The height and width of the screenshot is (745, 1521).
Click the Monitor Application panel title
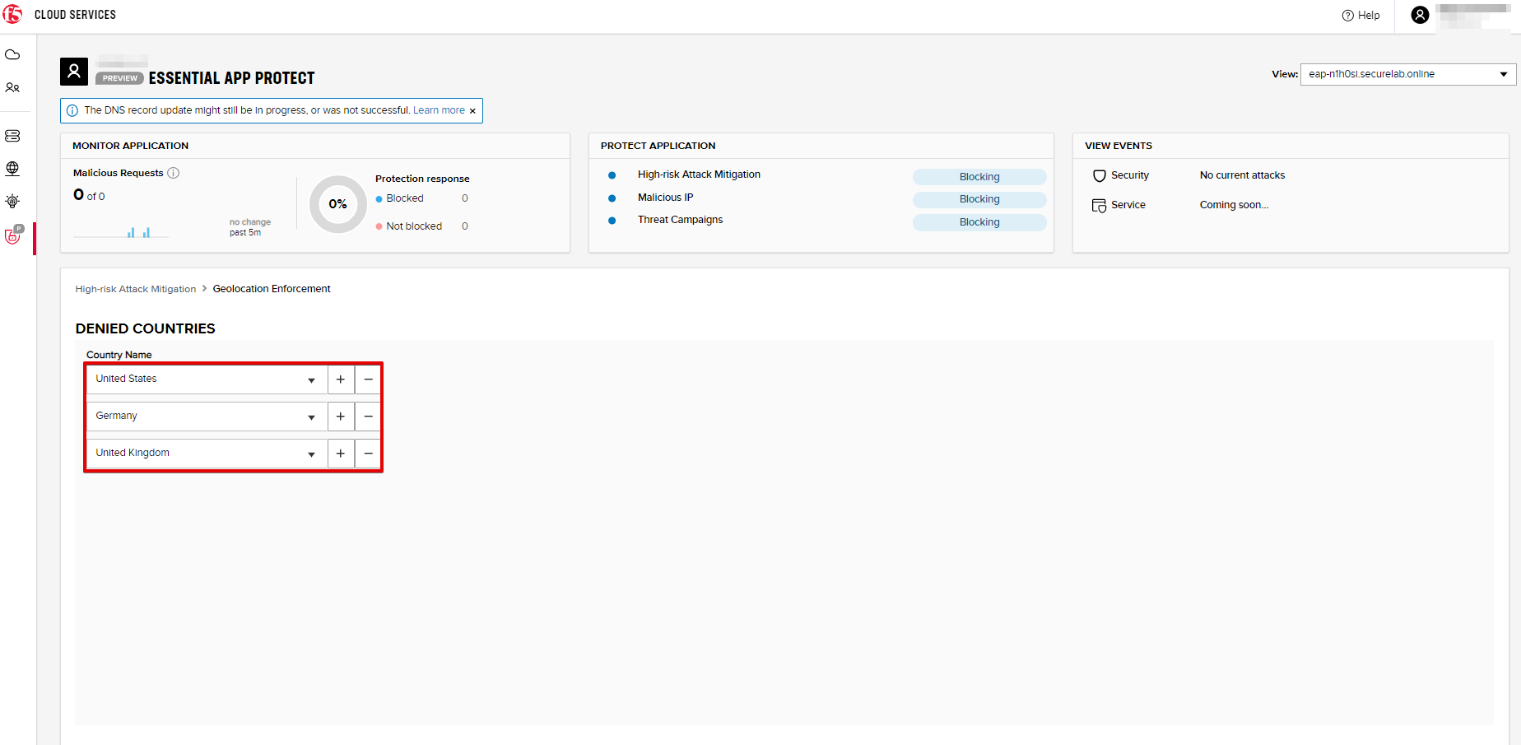(x=130, y=146)
